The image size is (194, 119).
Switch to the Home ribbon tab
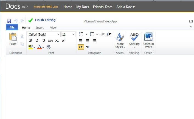(x=26, y=28)
